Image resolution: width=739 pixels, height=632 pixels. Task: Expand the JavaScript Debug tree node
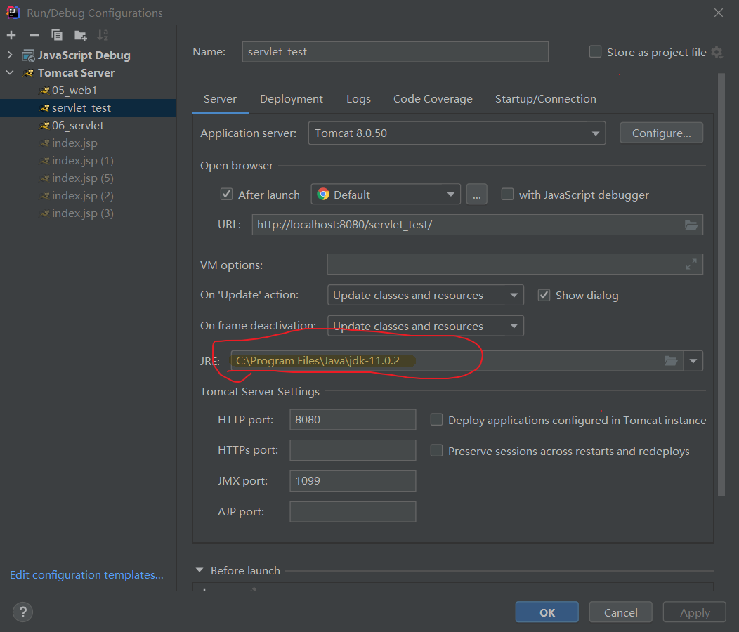tap(10, 55)
